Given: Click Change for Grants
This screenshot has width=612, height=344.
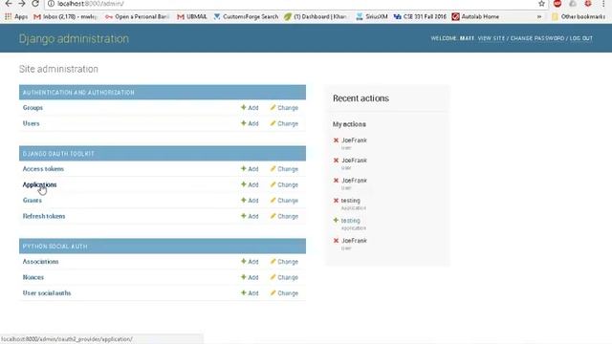Looking at the screenshot, I should click(284, 200).
